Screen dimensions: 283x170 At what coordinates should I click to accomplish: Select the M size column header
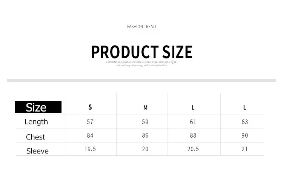(x=145, y=108)
